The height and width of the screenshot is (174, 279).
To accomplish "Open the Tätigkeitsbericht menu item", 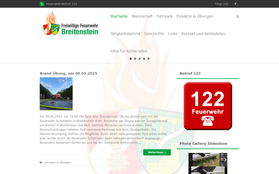I will point(125,34).
